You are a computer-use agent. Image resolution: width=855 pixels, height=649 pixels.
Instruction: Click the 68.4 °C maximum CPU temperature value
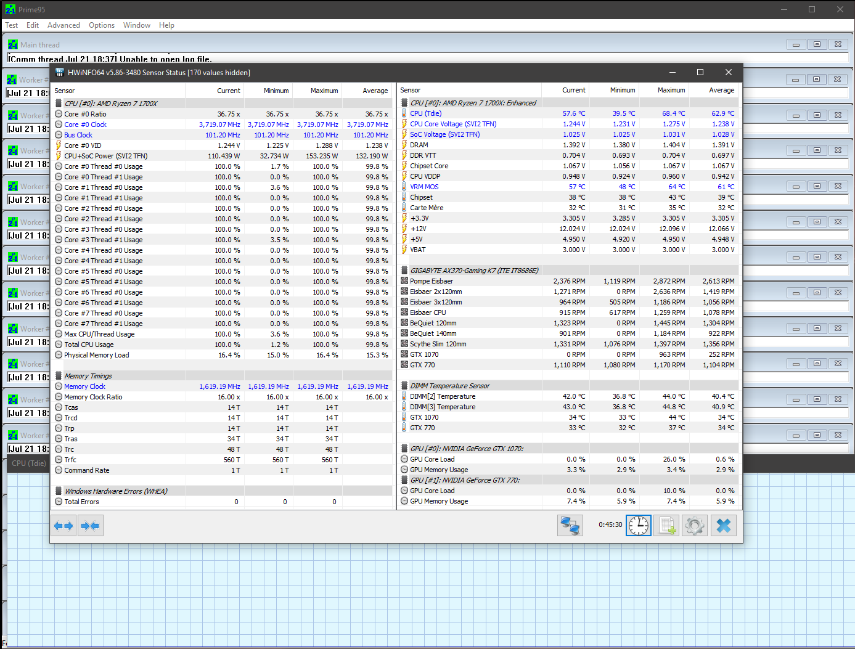pyautogui.click(x=673, y=113)
